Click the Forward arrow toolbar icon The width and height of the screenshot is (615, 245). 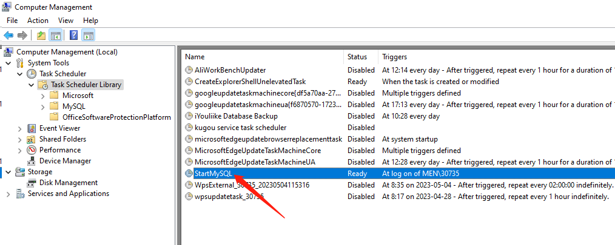pyautogui.click(x=22, y=35)
